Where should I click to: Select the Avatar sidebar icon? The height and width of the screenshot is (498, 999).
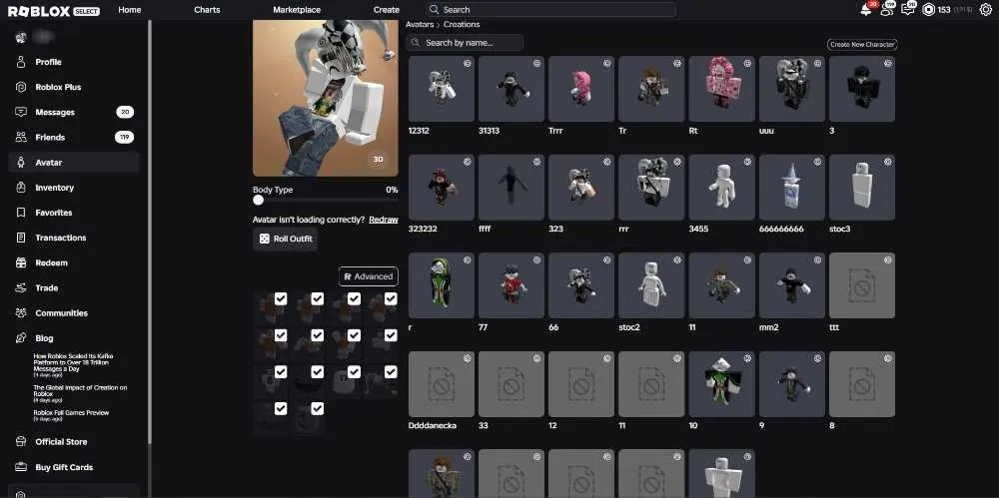click(21, 163)
